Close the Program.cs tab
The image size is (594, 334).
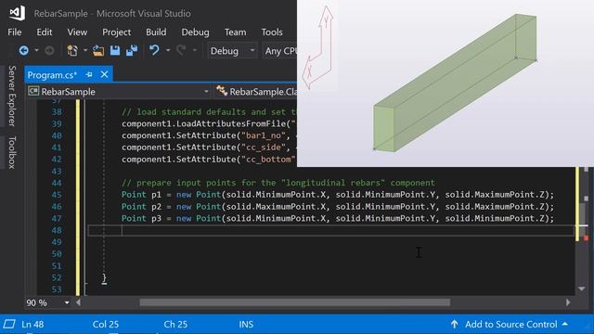coord(104,74)
